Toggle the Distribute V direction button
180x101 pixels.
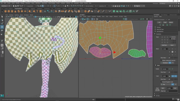pyautogui.click(x=173, y=63)
